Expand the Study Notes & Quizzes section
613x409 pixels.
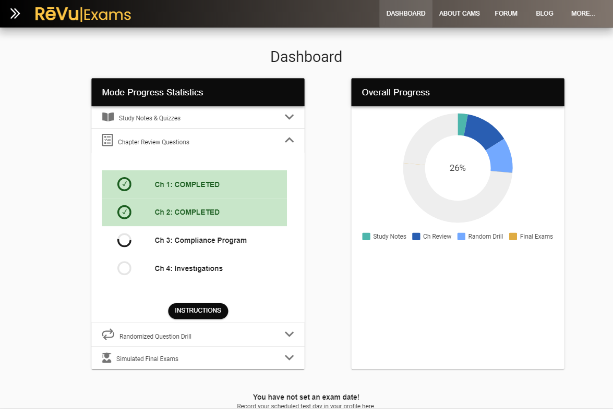coord(290,117)
